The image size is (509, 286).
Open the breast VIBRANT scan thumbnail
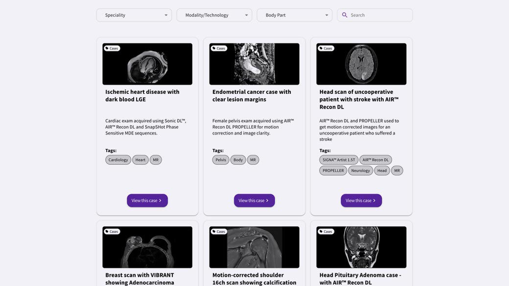[x=147, y=247]
